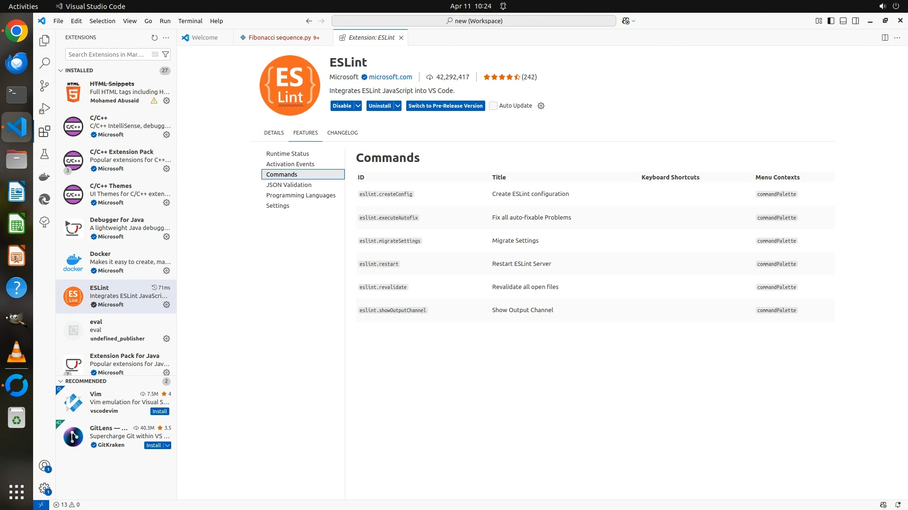Click the ESLint extension settings gear

coord(166,305)
